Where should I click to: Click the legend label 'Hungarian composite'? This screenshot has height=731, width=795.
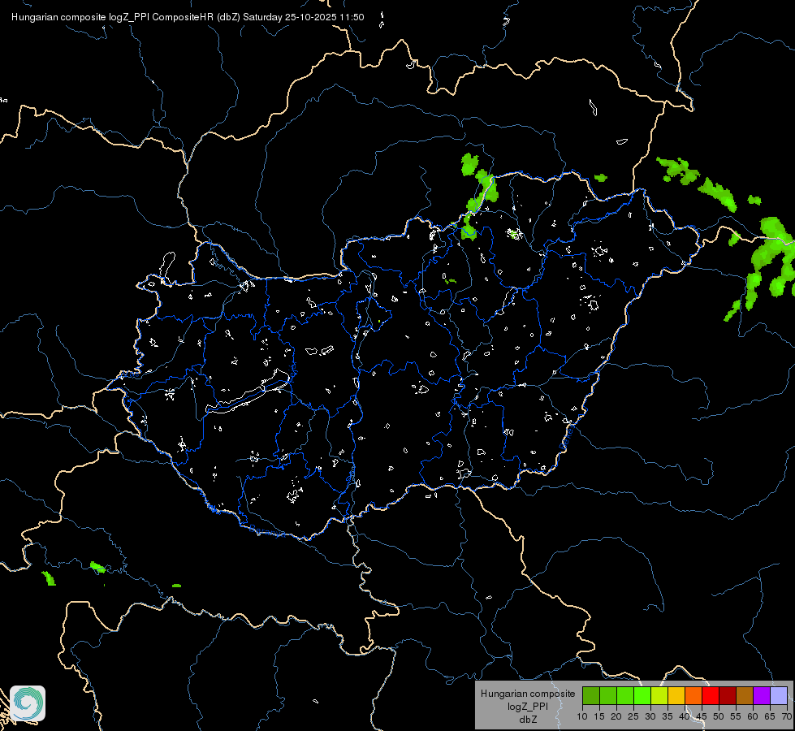click(x=528, y=694)
